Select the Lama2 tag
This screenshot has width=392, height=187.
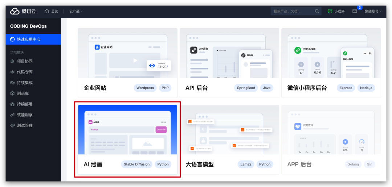[246, 164]
